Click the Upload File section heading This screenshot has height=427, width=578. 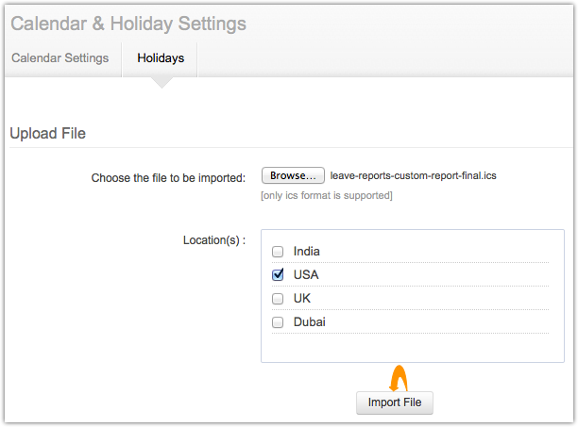[47, 134]
